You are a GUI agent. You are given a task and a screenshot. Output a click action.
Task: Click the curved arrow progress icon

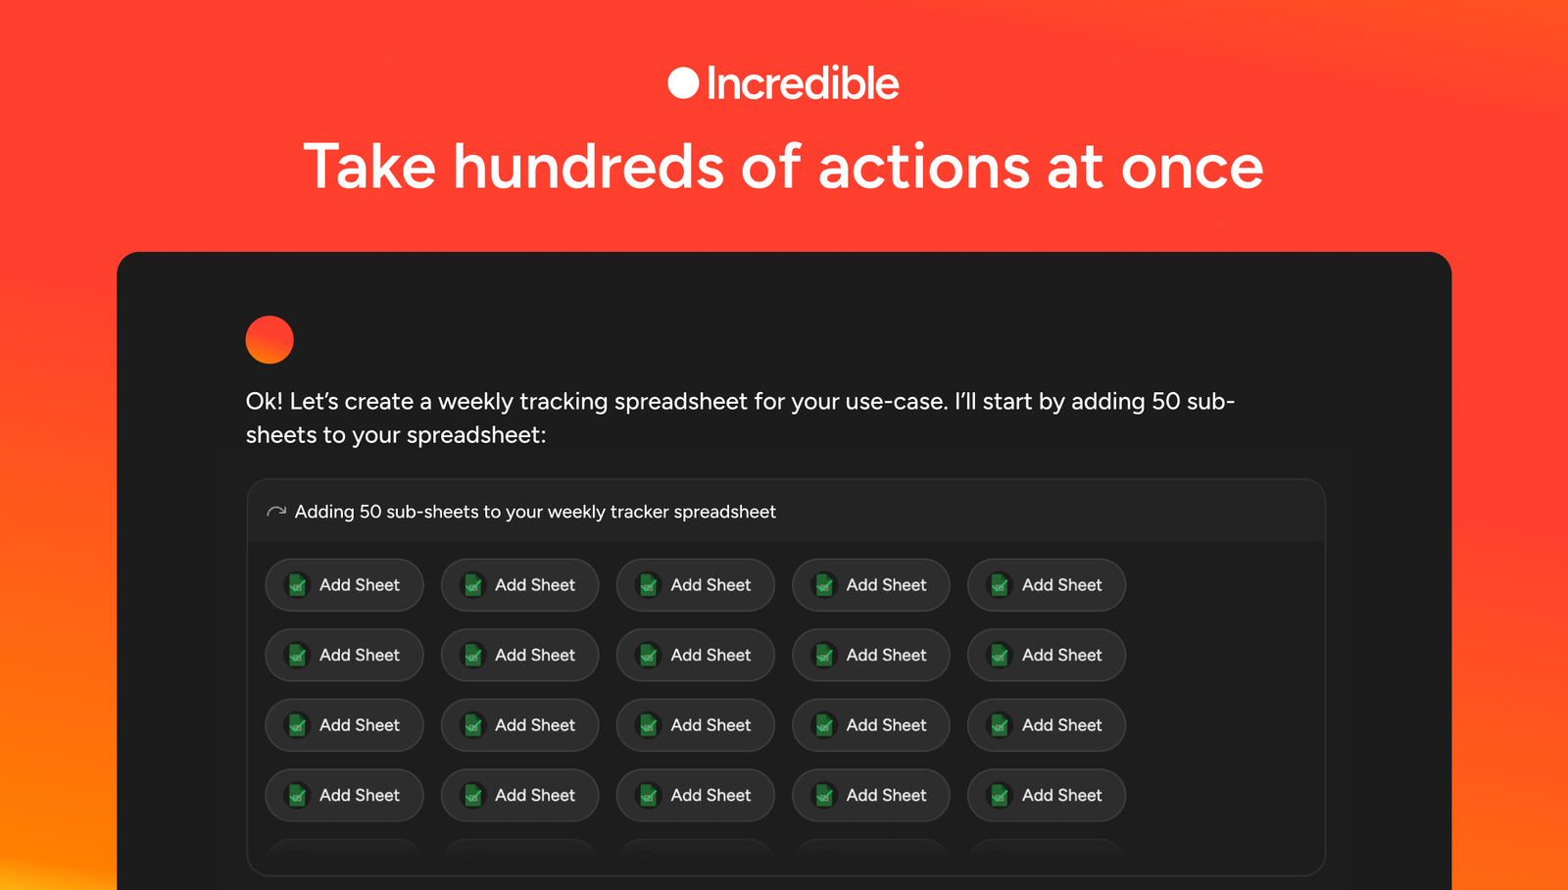[x=276, y=512]
